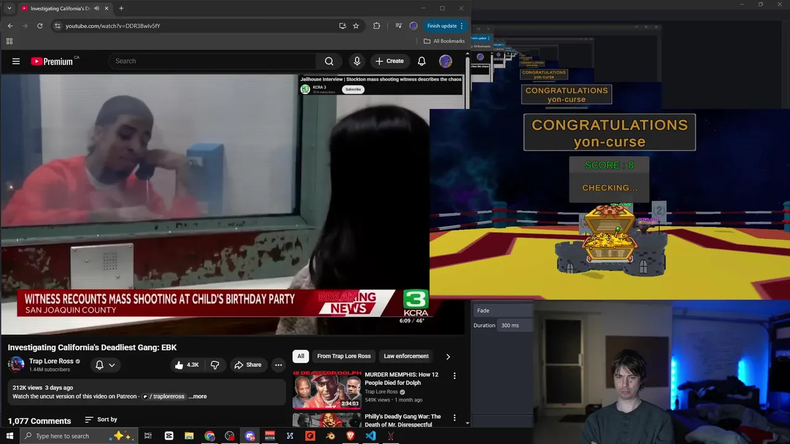Viewport: 790px width, 444px height.
Task: Bookmark this page with the star icon
Action: point(356,26)
